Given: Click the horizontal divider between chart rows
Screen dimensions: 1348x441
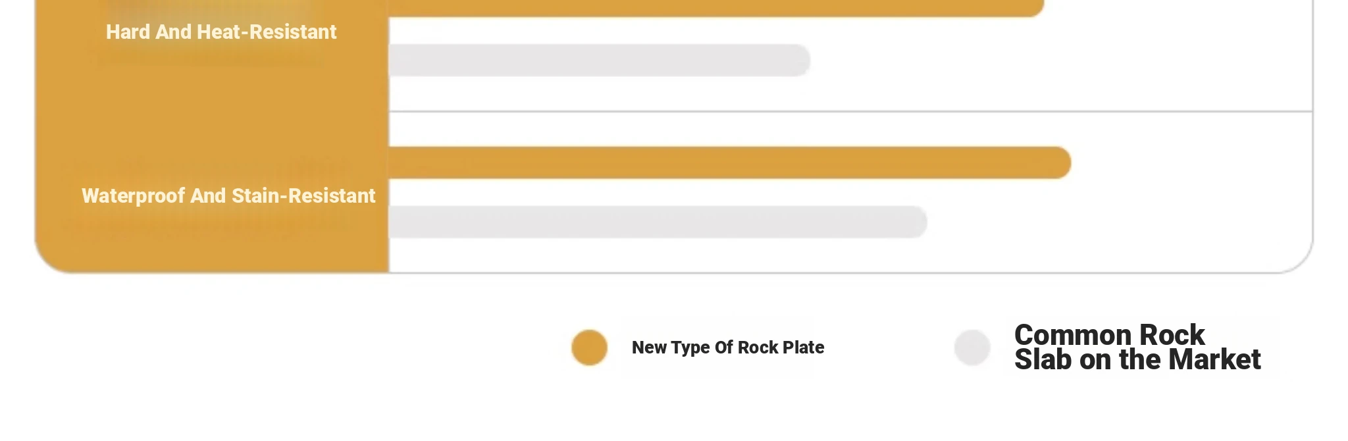Looking at the screenshot, I should (x=849, y=112).
